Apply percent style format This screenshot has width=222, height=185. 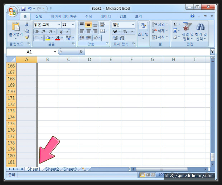[125, 31]
